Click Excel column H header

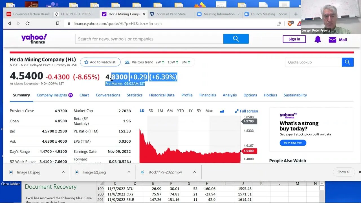tap(207, 184)
